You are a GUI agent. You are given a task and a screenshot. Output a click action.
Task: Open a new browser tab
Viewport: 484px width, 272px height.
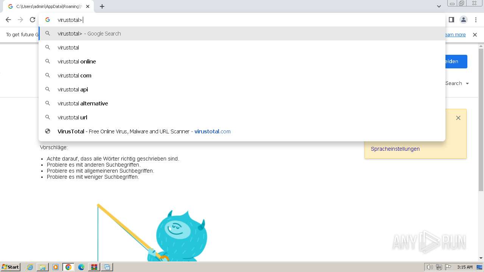pyautogui.click(x=102, y=6)
